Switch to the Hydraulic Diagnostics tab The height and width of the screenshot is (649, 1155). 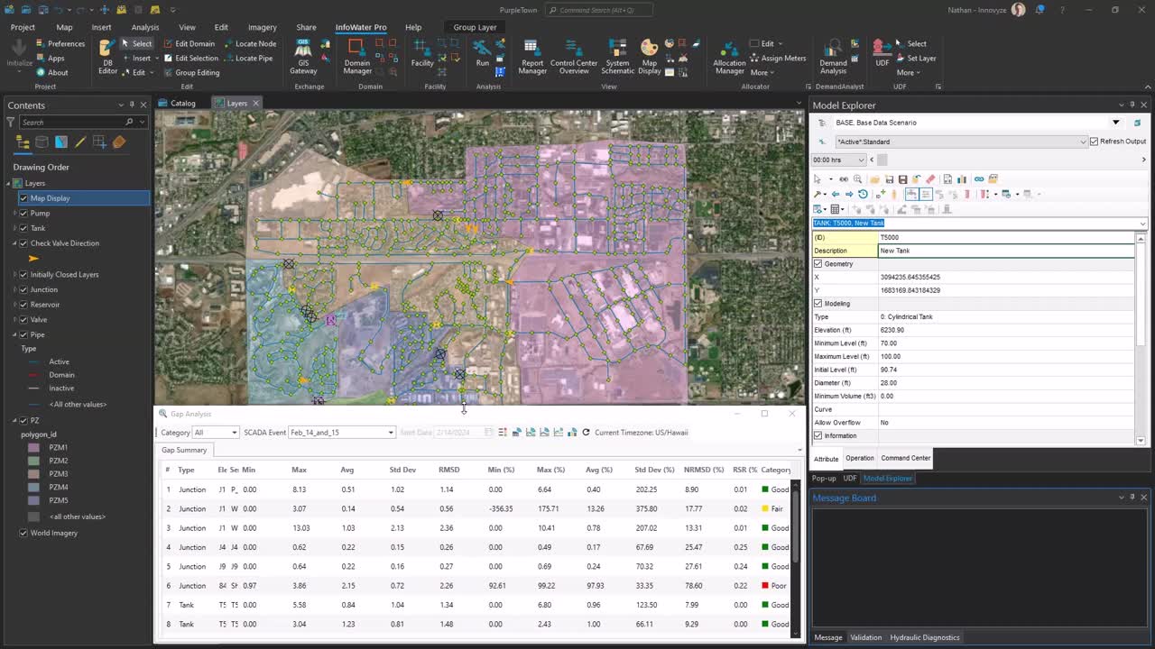pyautogui.click(x=925, y=637)
